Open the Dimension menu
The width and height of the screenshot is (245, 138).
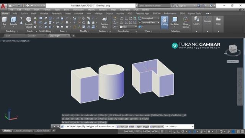[78, 10]
